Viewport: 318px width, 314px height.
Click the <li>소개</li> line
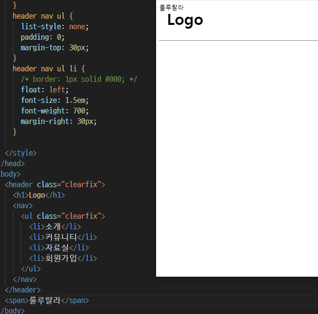[55, 226]
